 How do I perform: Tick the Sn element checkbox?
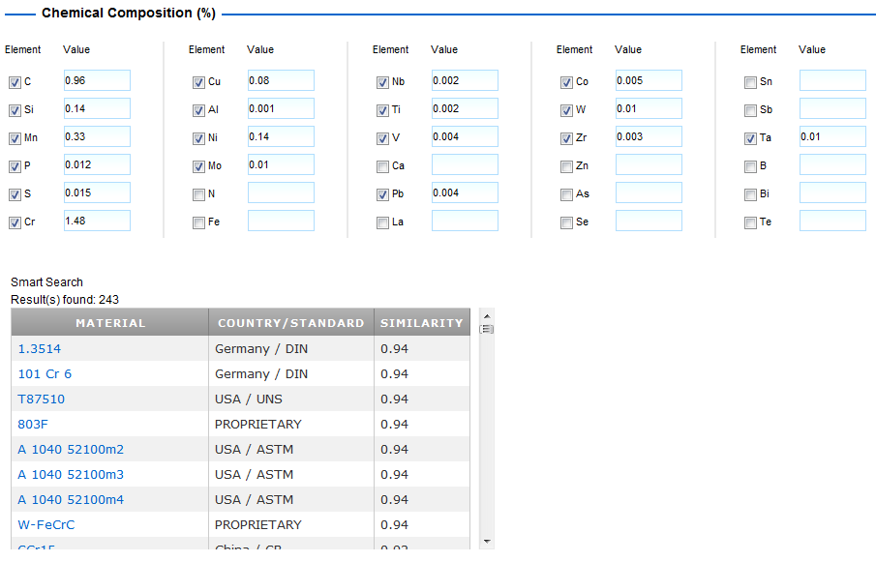(x=750, y=82)
